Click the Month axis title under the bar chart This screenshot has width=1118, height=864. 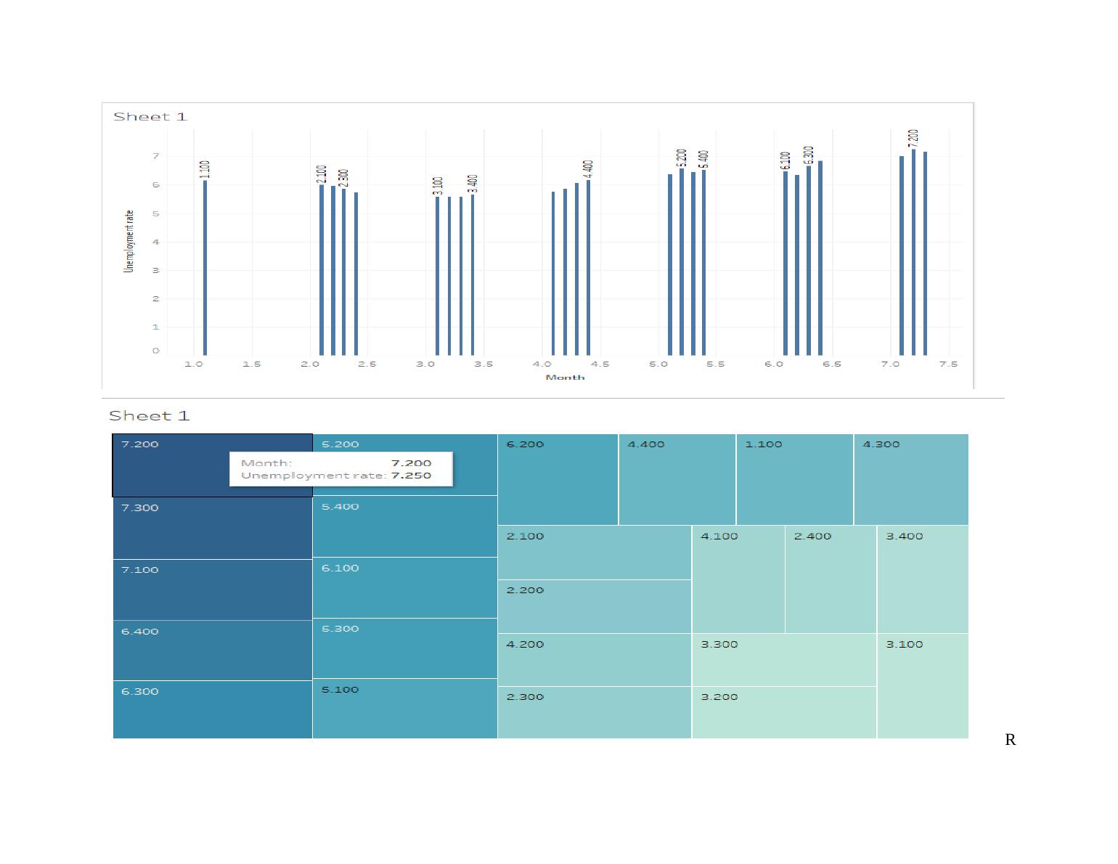coord(565,378)
